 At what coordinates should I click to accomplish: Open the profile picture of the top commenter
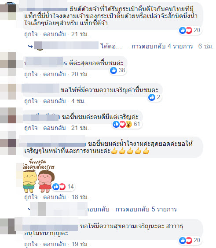pos(8,11)
